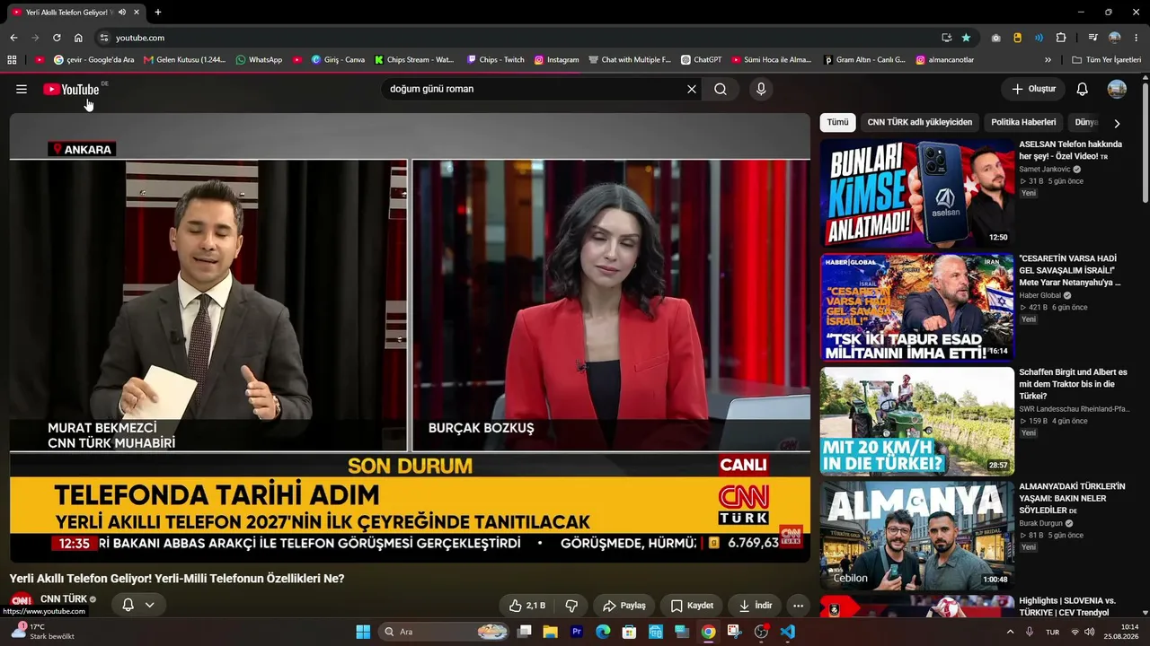Open the Chrome extensions puzzle icon
Screen dimensions: 1150x646
(x=1061, y=38)
